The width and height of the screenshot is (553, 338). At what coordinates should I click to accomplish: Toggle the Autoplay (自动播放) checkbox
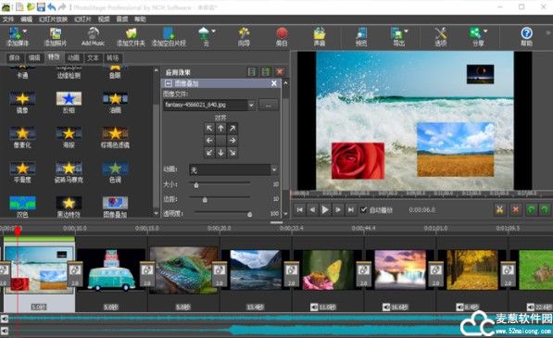[x=364, y=209]
